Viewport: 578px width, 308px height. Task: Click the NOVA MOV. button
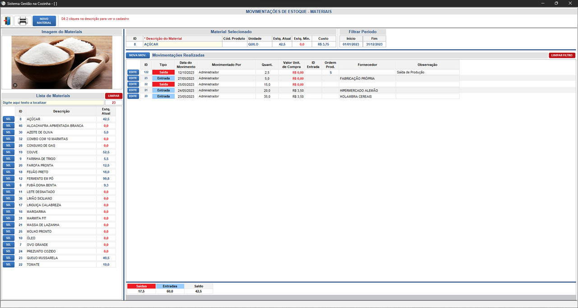[138, 55]
